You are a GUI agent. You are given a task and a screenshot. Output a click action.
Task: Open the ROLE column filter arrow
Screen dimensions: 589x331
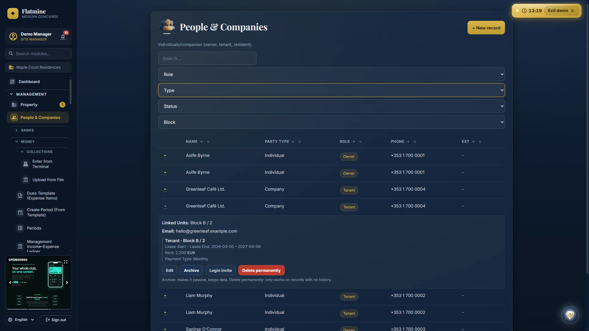coord(354,142)
